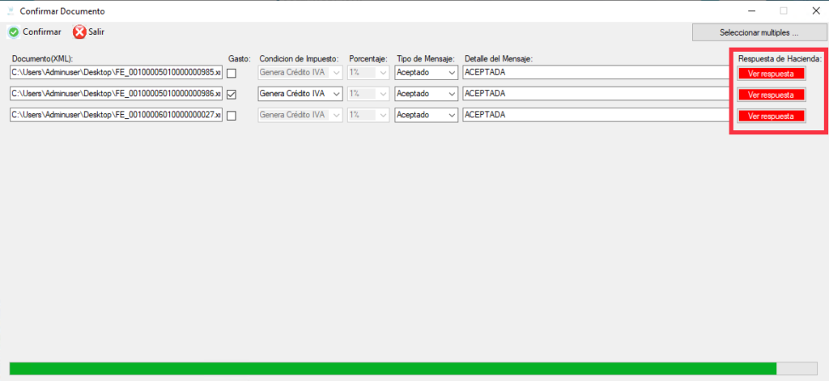Click the XML path field ending in 985
Screen dimensions: 829x381
point(116,73)
